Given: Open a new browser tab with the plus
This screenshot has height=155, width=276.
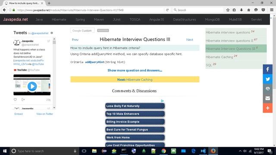Looking at the screenshot, I should [x=49, y=3].
